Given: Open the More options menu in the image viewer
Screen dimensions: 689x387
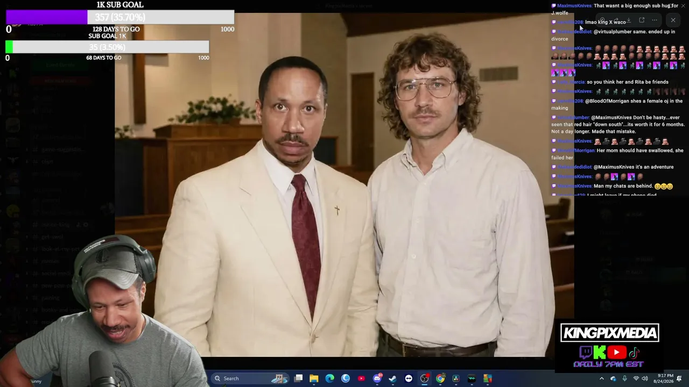Looking at the screenshot, I should (x=655, y=20).
